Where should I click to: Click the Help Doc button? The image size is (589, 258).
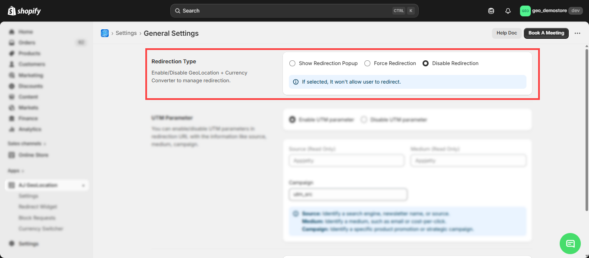[x=506, y=33]
